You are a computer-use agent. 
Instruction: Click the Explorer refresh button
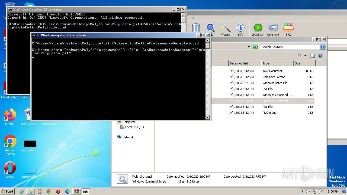point(255,47)
